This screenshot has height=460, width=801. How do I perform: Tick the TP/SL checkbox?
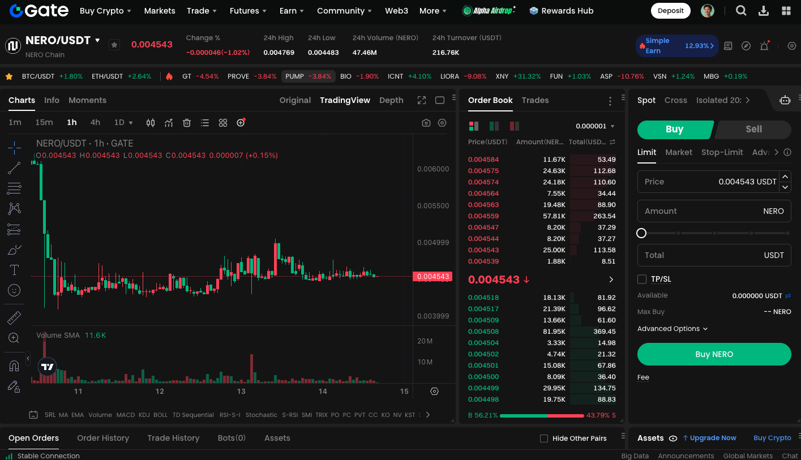pos(642,279)
